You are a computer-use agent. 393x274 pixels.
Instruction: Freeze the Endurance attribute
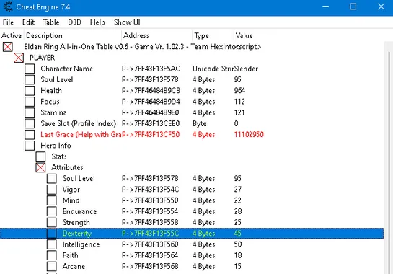point(52,211)
